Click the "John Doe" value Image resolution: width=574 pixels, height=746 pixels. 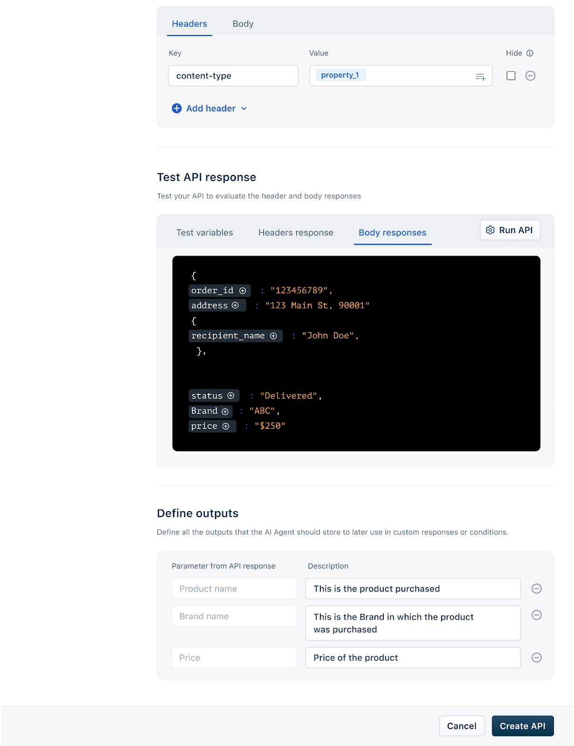click(x=328, y=336)
